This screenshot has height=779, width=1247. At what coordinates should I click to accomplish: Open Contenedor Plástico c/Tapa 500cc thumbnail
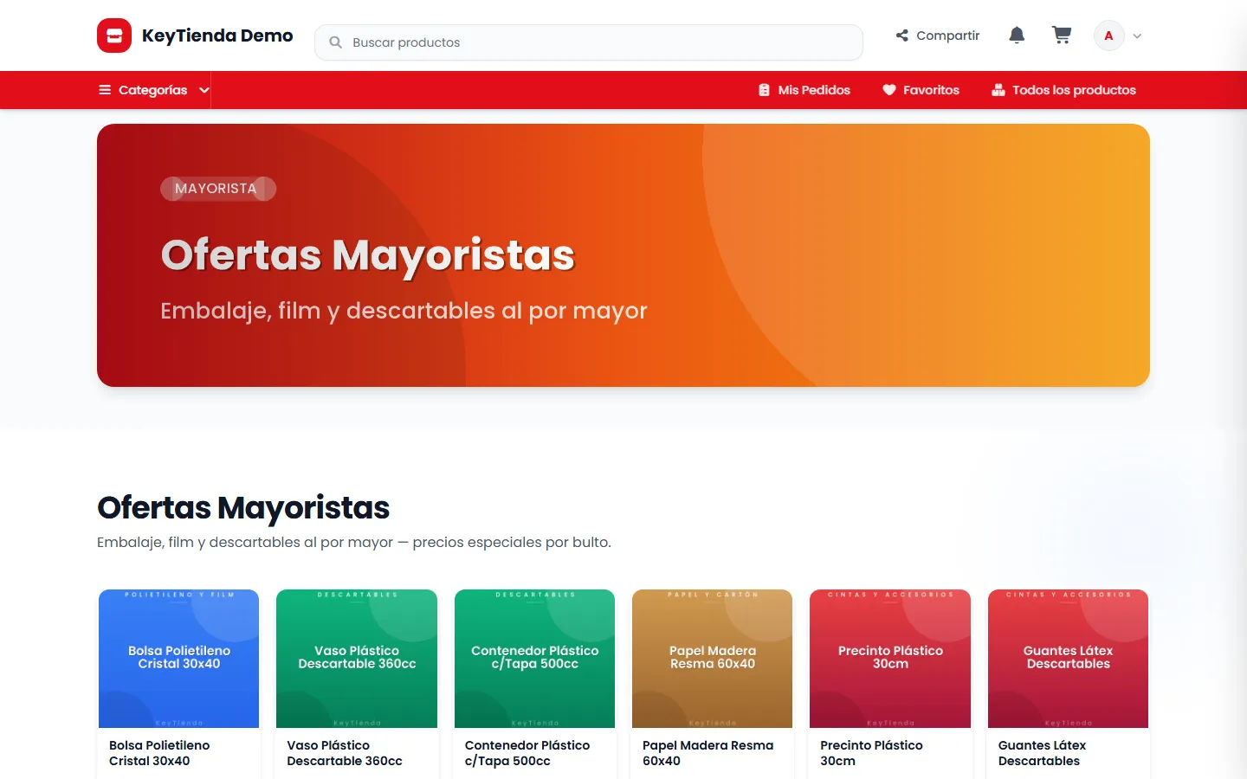pos(534,659)
